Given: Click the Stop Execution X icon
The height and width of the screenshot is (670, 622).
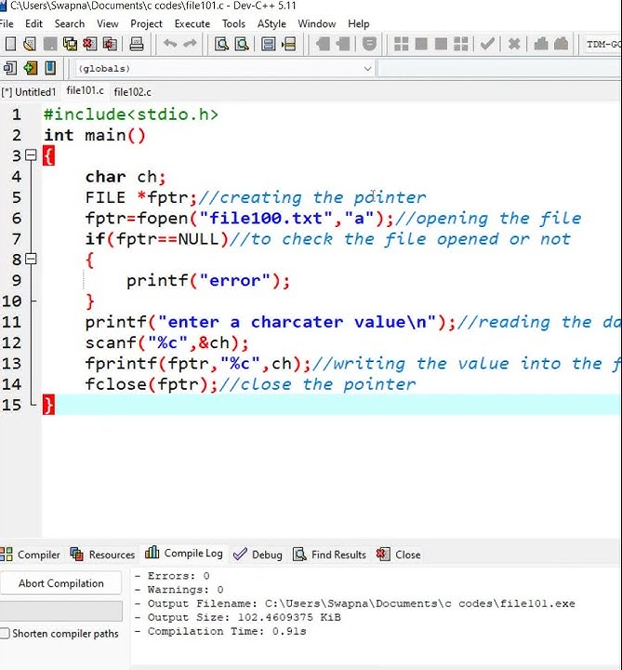Looking at the screenshot, I should pyautogui.click(x=514, y=44).
